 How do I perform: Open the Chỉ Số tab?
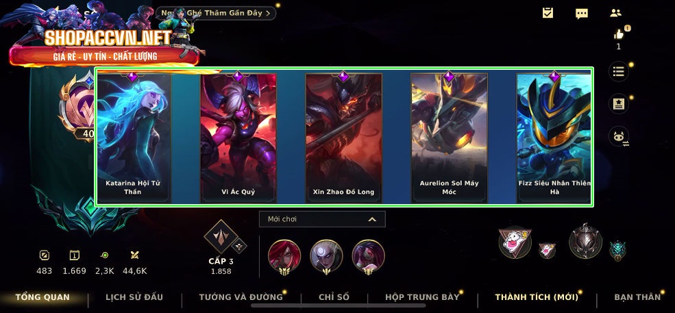tap(334, 297)
